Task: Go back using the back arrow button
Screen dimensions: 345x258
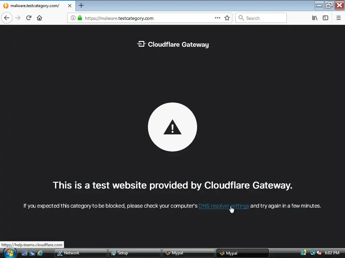Action: [x=7, y=18]
